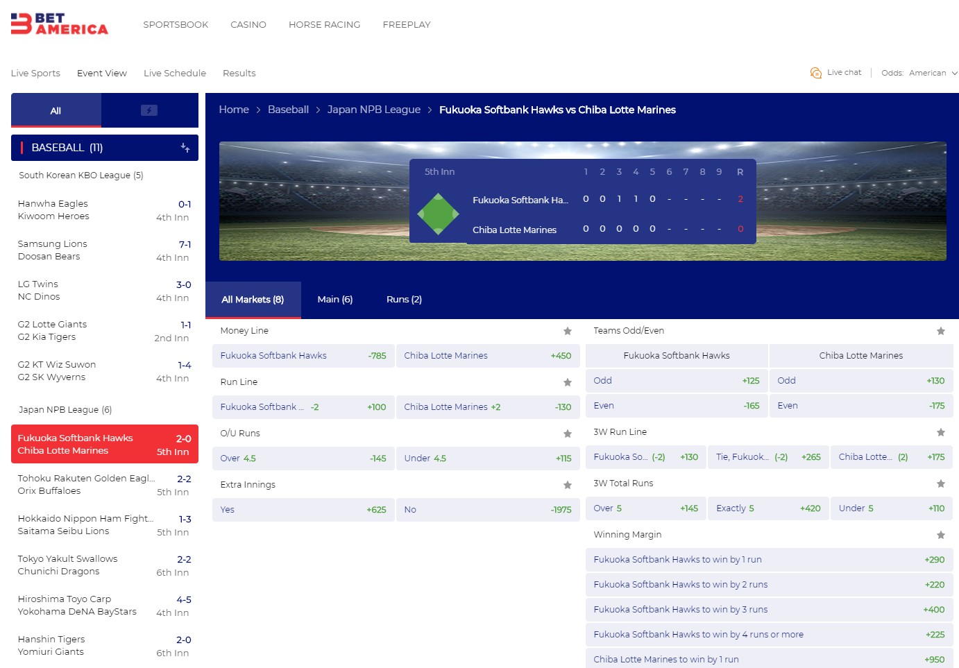Favorite the Extra Innings market star

coord(568,485)
